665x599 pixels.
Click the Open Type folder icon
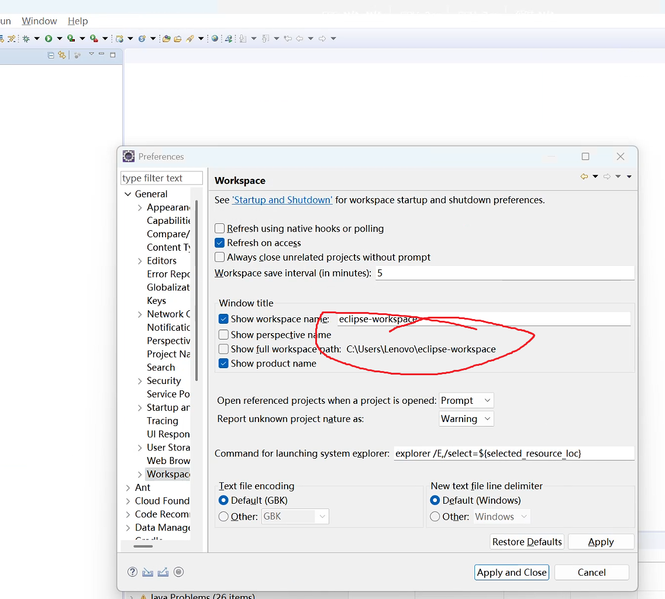(x=167, y=39)
